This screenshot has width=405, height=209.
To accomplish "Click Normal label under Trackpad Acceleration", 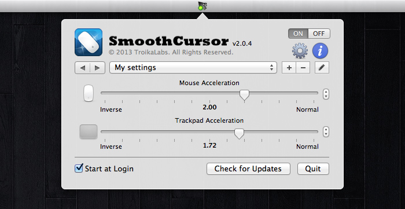I will [x=307, y=146].
